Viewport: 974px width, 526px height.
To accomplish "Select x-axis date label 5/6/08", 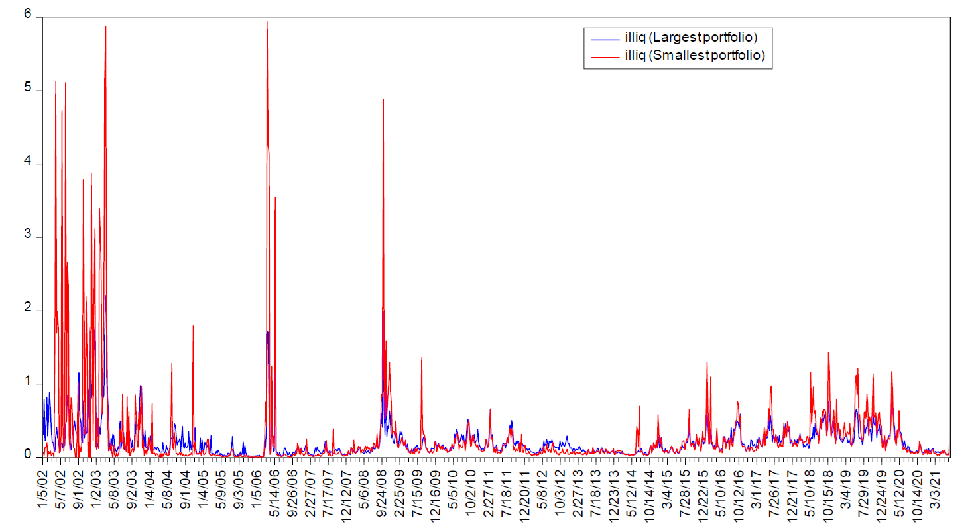I will pos(363,488).
